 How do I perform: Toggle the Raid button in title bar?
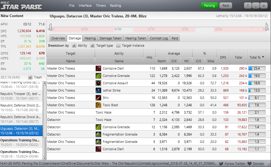pyautogui.click(x=226, y=5)
